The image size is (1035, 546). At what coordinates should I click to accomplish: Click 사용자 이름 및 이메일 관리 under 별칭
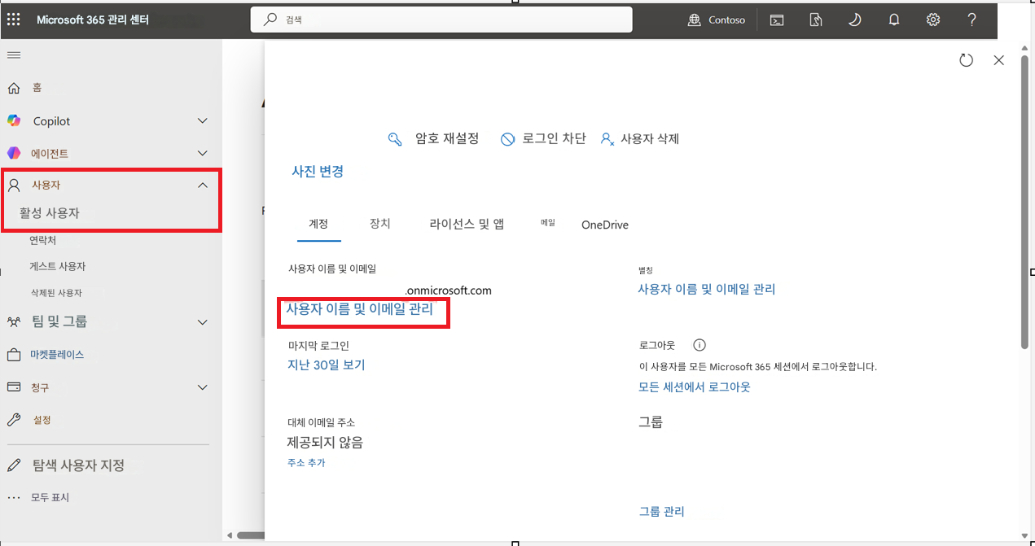706,289
